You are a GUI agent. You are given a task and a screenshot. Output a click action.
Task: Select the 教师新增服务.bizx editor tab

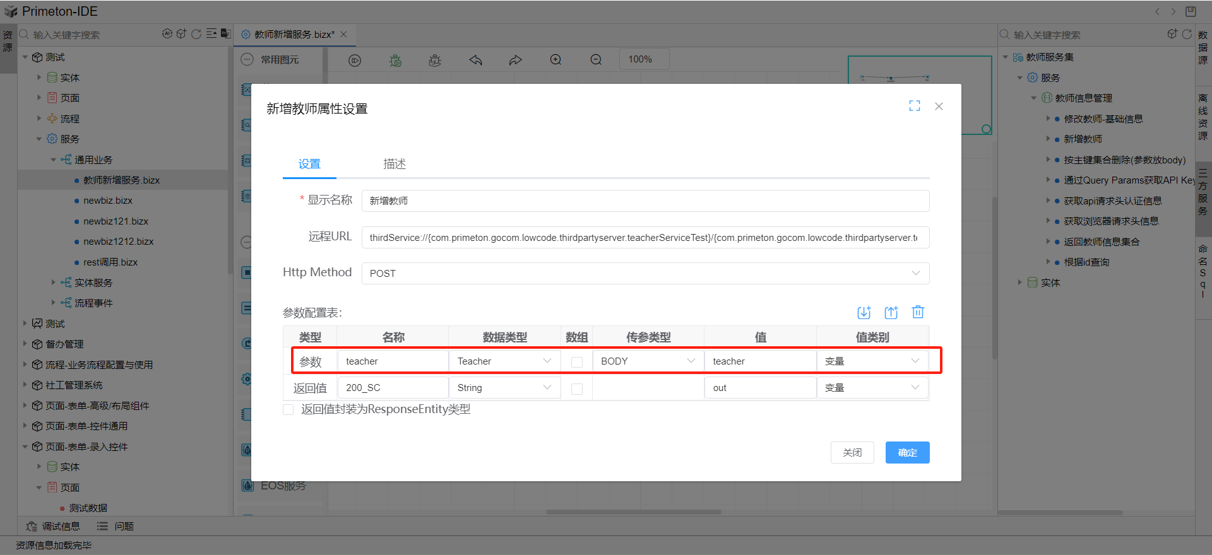pyautogui.click(x=294, y=35)
